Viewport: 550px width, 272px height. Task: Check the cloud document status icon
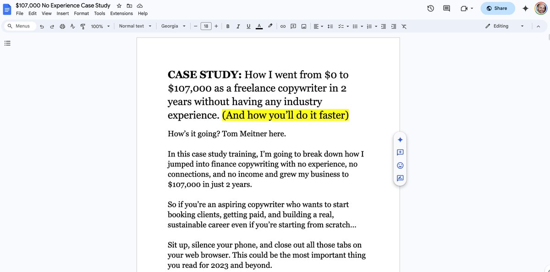coord(140,6)
